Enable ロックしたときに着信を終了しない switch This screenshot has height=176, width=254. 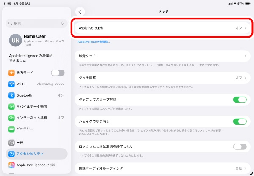240,146
